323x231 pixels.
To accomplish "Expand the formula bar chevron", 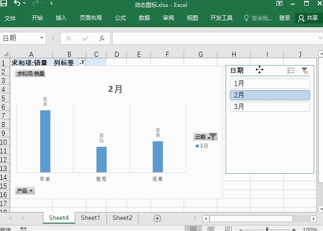I will click(x=320, y=38).
